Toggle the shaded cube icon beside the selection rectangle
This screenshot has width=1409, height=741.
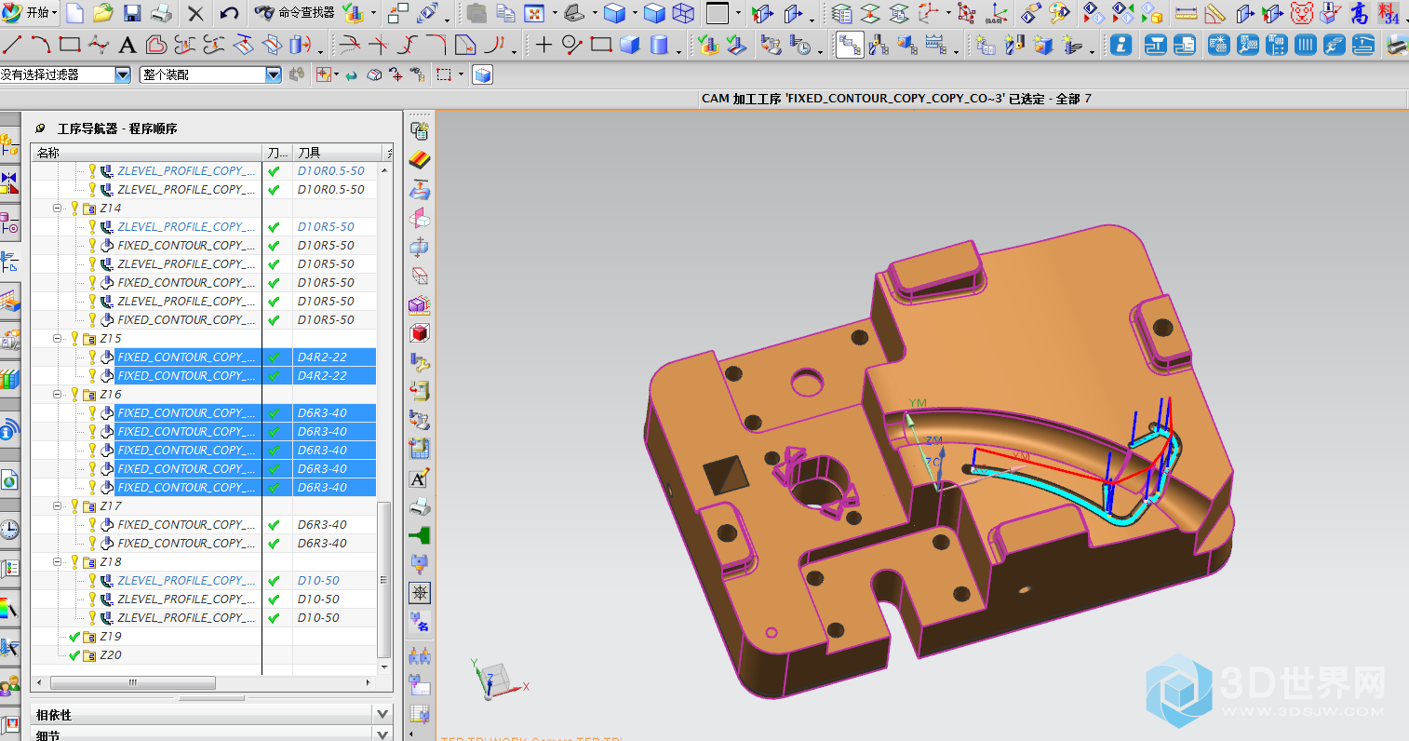(482, 74)
